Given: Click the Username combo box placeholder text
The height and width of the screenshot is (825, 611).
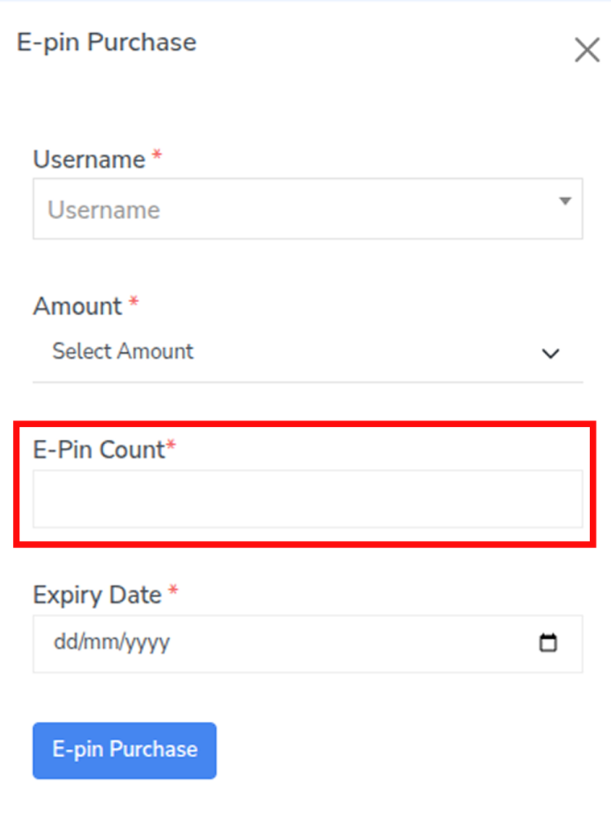Looking at the screenshot, I should click(x=104, y=210).
